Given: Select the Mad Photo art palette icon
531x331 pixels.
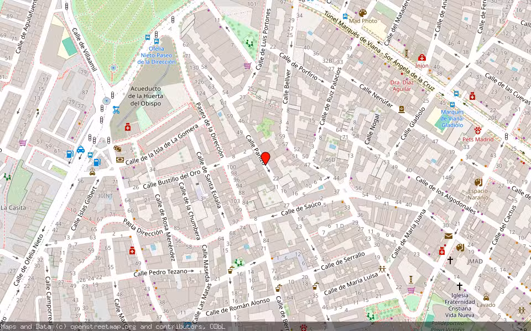Looking at the screenshot, I should pyautogui.click(x=362, y=13).
